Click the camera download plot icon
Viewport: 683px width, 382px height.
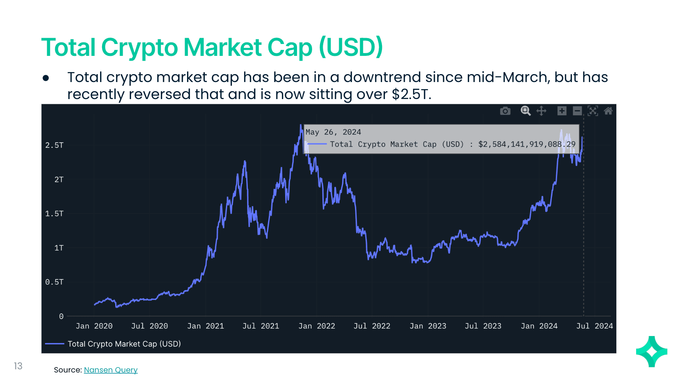[505, 111]
